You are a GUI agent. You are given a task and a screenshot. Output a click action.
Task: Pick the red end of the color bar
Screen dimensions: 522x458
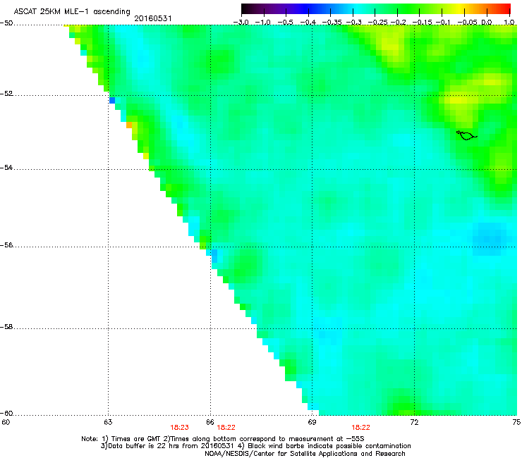(x=506, y=8)
